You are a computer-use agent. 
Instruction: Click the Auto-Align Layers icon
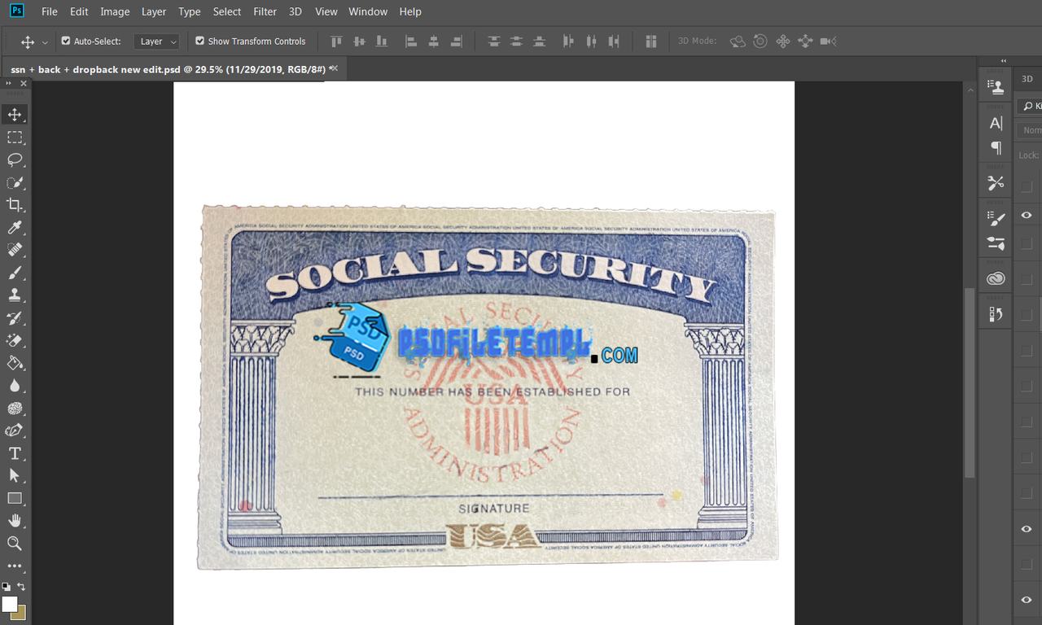click(650, 41)
